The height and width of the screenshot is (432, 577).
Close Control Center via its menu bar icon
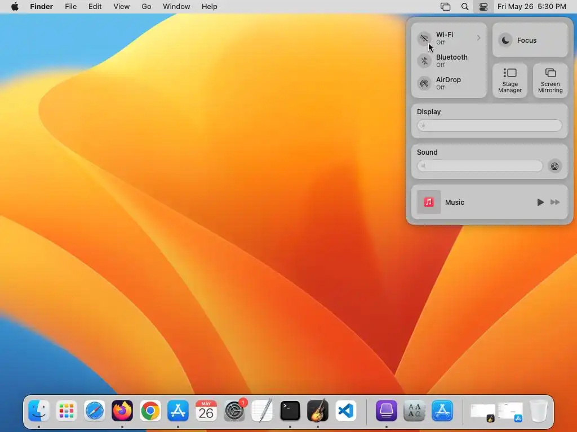click(483, 7)
